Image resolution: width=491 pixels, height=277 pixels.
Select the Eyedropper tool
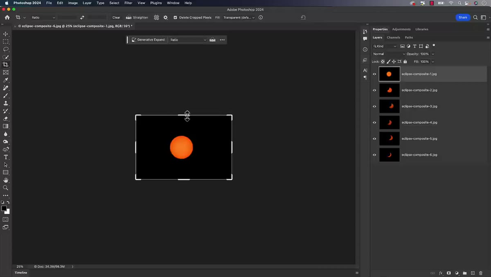coord(6,80)
